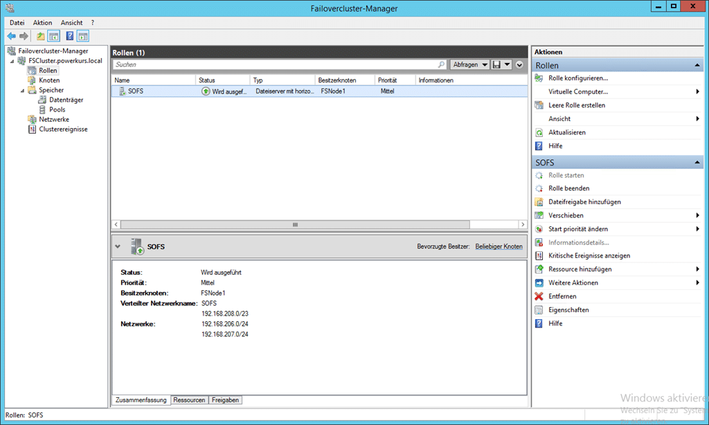Viewport: 709px width, 425px height.
Task: Open the save query dropdown arrow
Action: [508, 64]
